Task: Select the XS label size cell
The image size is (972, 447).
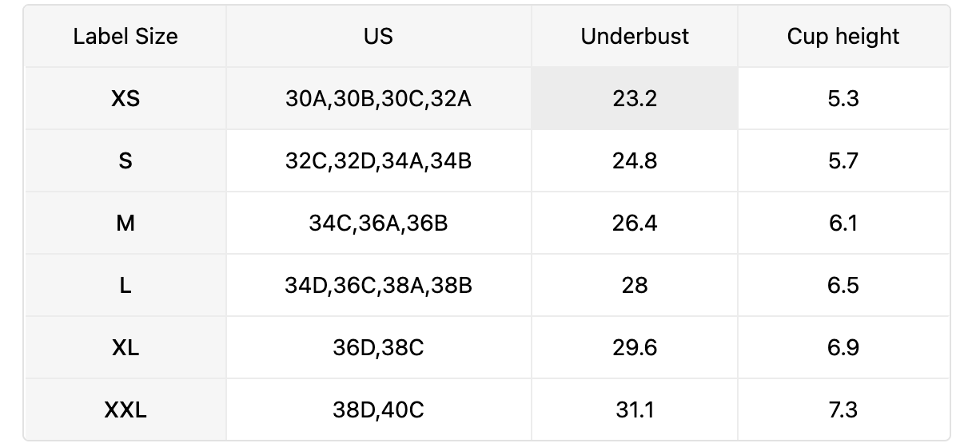Action: pyautogui.click(x=125, y=99)
